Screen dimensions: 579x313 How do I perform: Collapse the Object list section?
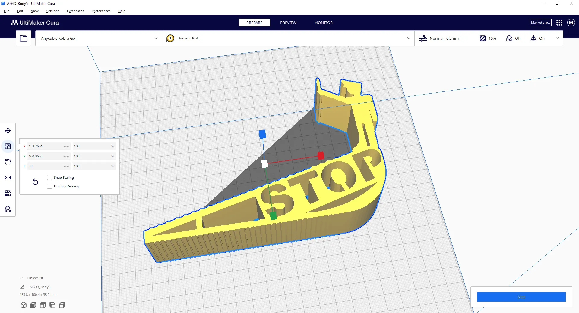[x=22, y=278]
